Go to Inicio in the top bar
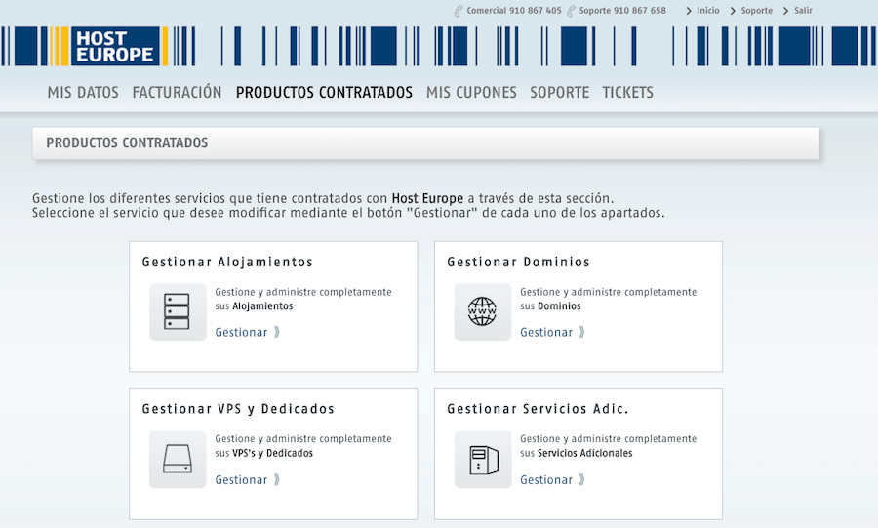 708,11
